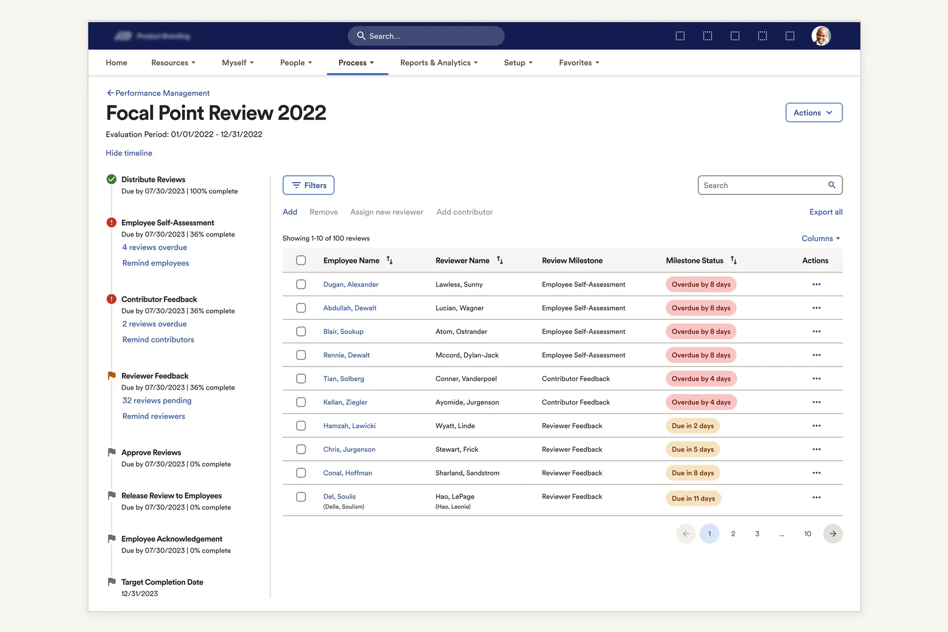Open 32 reviews pending link
Image resolution: width=948 pixels, height=632 pixels.
click(157, 400)
